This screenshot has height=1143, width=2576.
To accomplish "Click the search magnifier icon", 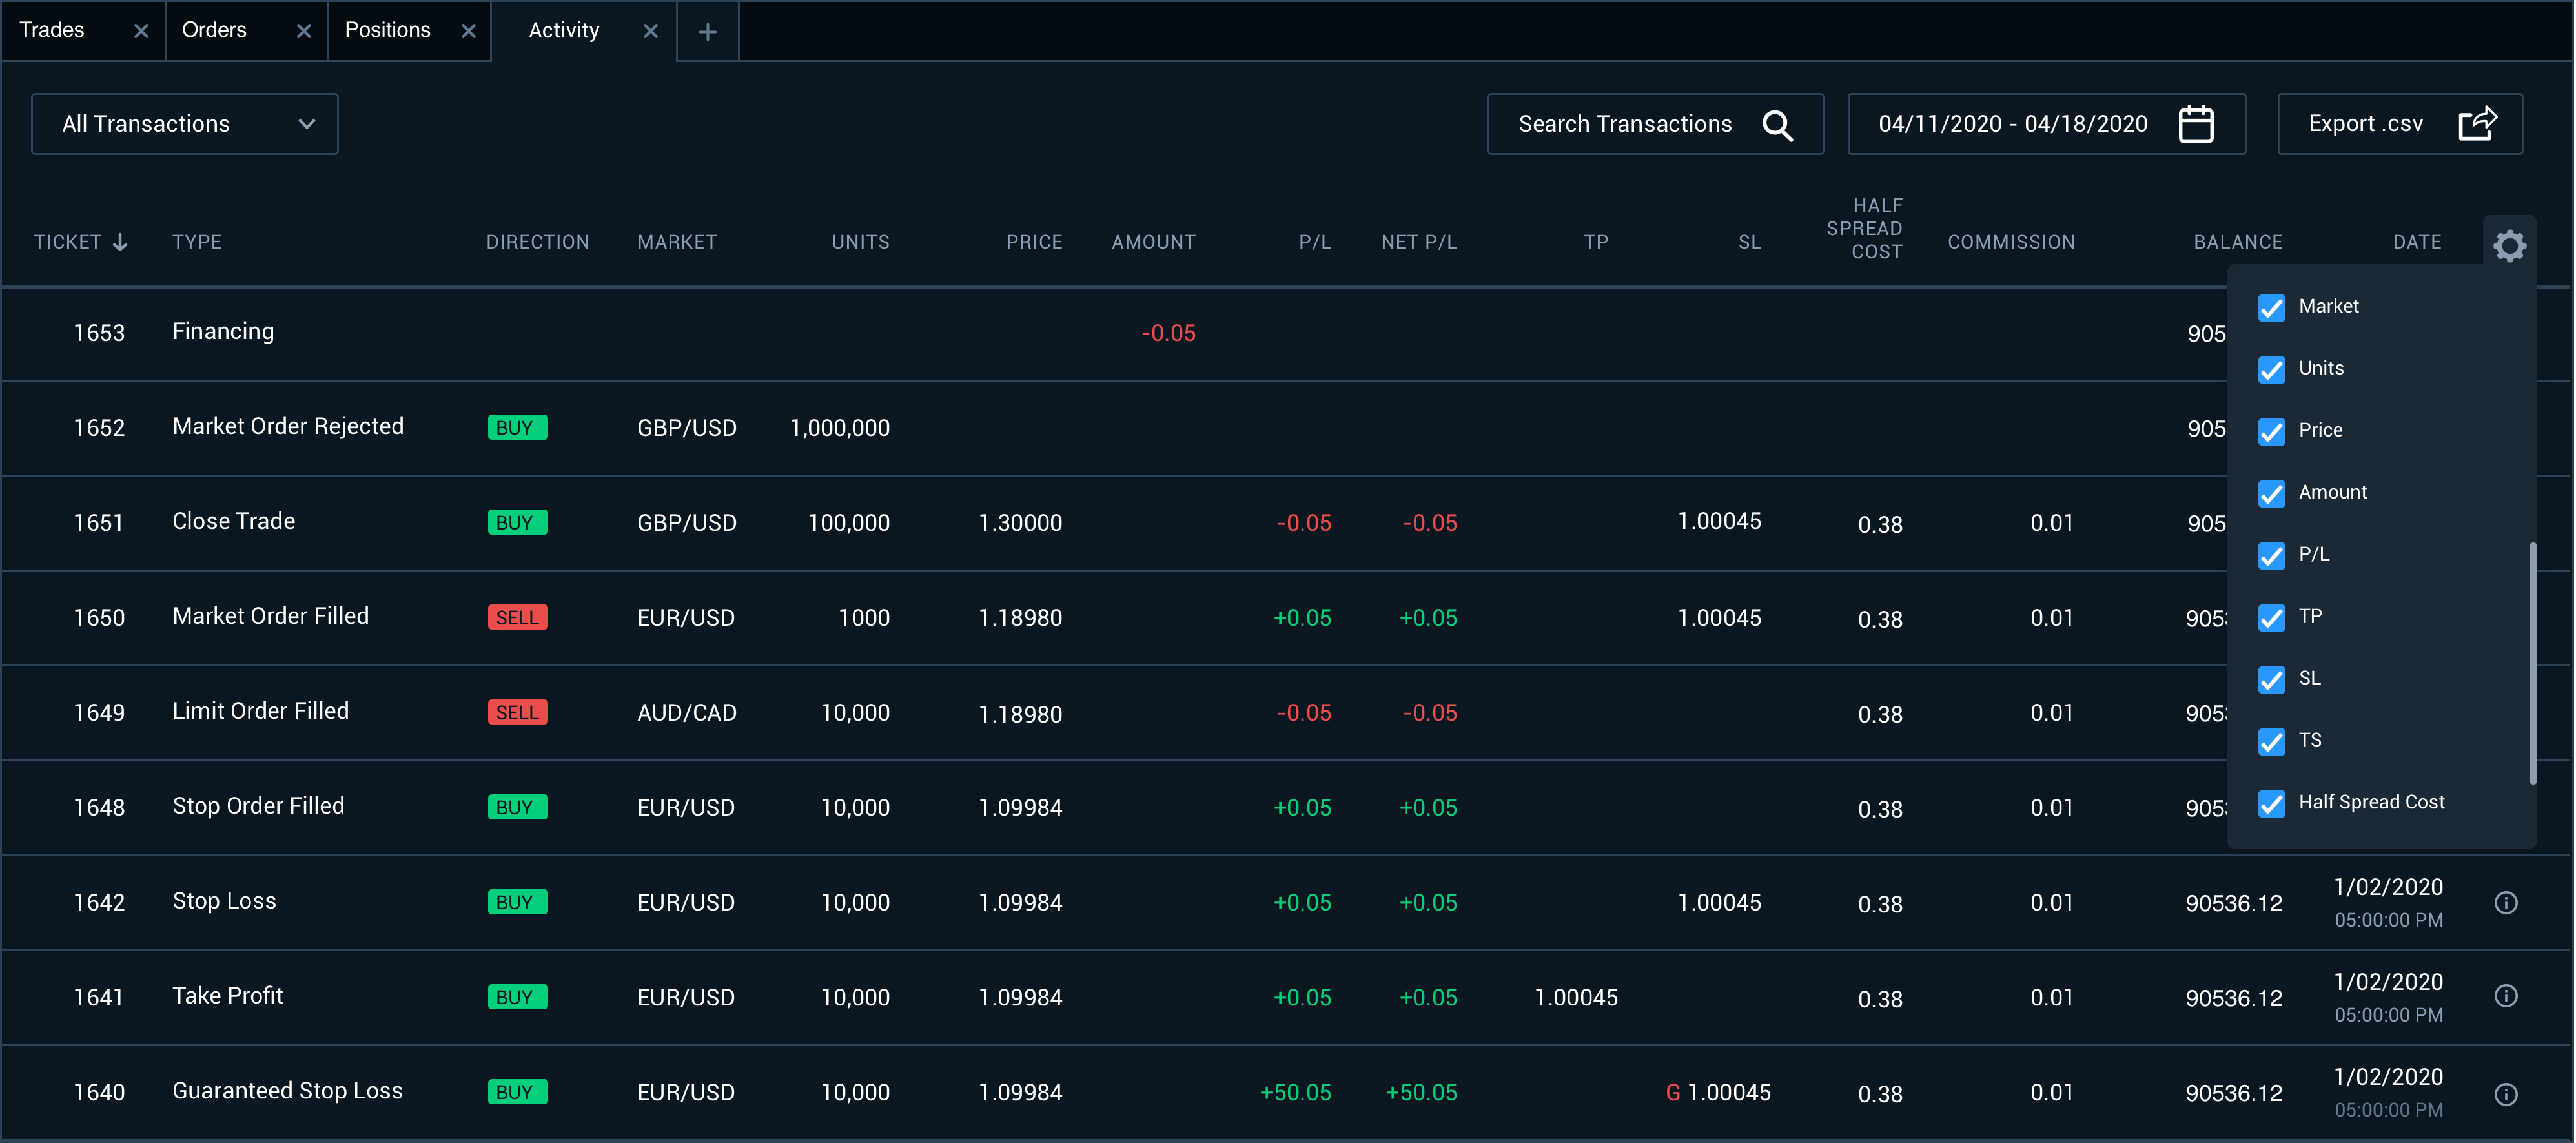I will coord(1777,125).
